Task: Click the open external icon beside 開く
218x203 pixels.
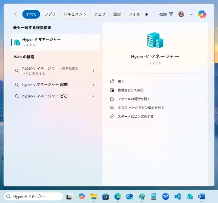Action: click(112, 81)
